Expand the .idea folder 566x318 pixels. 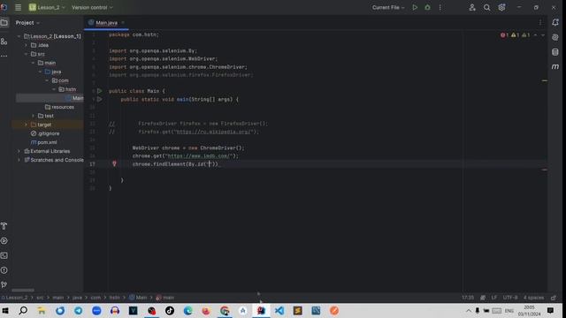click(x=26, y=45)
